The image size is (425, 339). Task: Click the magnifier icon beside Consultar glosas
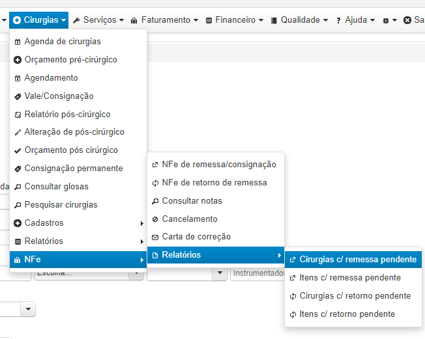pyautogui.click(x=18, y=187)
